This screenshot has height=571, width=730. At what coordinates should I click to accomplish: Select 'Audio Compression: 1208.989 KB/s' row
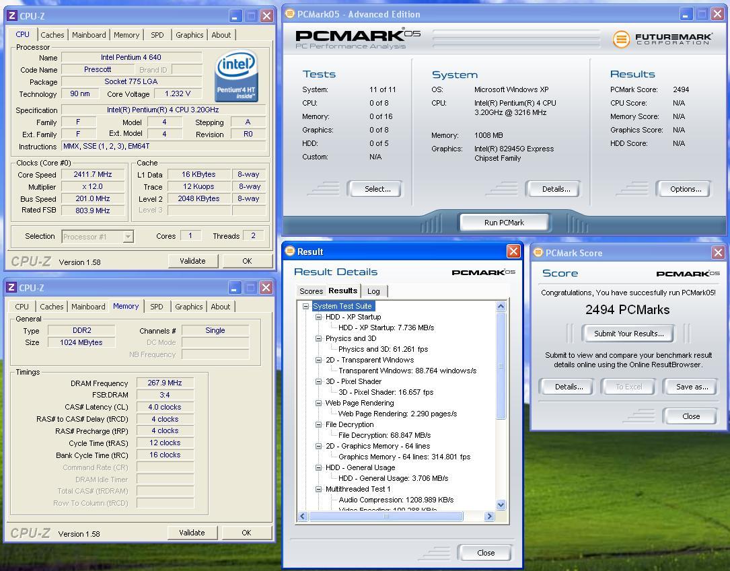pos(396,500)
